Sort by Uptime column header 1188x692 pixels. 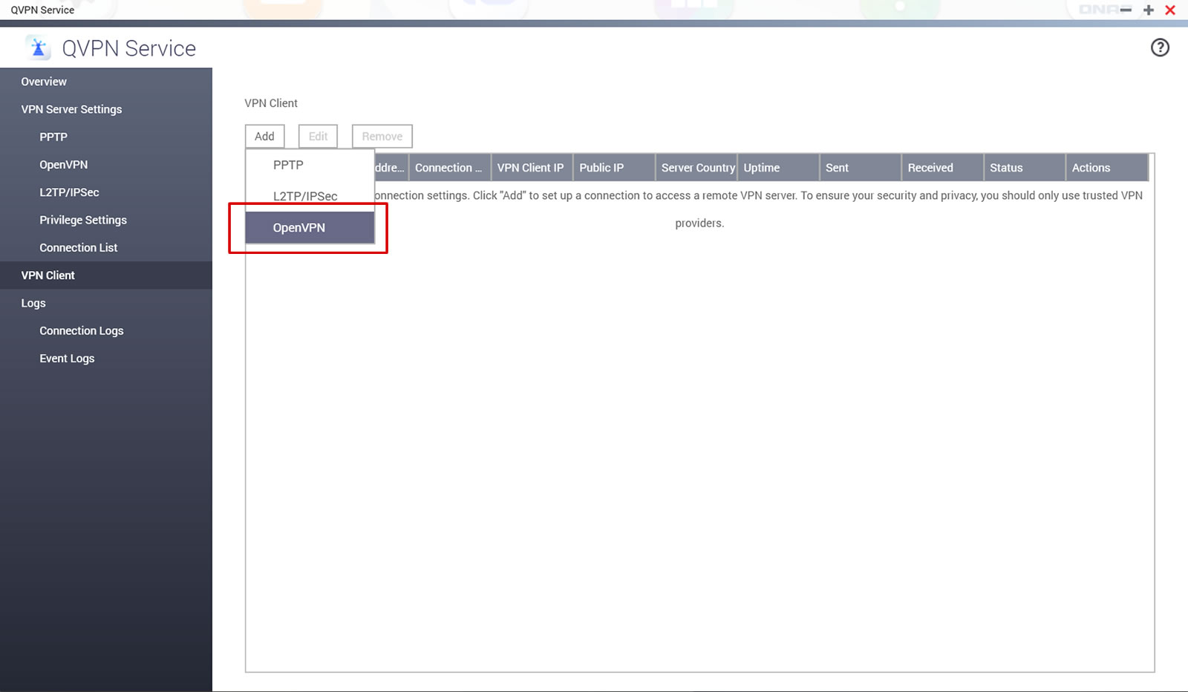coord(778,168)
